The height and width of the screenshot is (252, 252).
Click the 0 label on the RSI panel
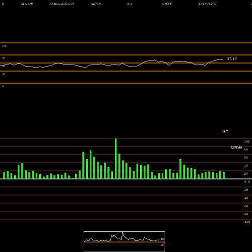coord(3,86)
